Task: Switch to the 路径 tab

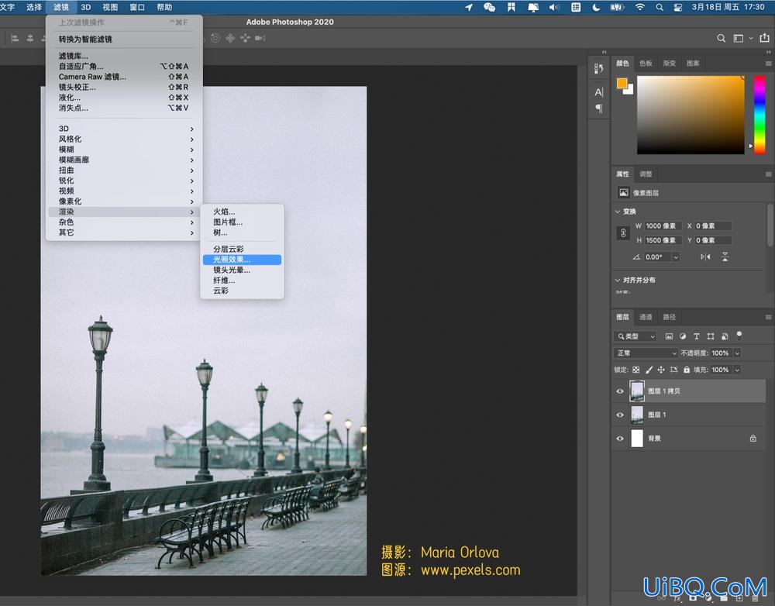Action: tap(670, 317)
